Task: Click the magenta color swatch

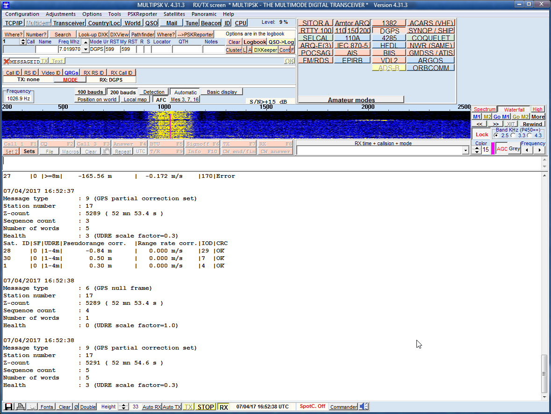Action: click(493, 148)
